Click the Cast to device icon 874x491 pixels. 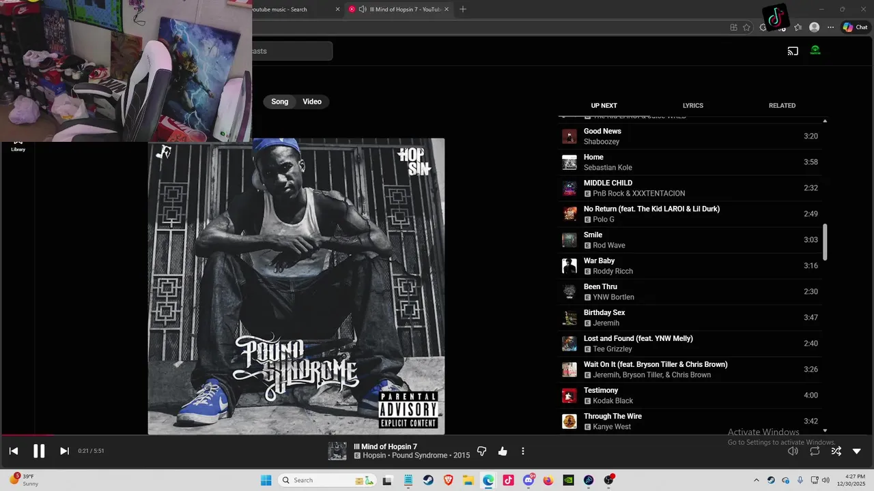coord(793,50)
